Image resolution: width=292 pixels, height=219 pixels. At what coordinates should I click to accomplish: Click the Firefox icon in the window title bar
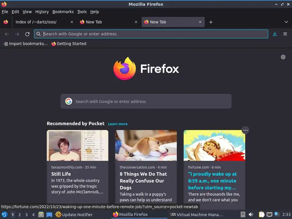pos(4,4)
